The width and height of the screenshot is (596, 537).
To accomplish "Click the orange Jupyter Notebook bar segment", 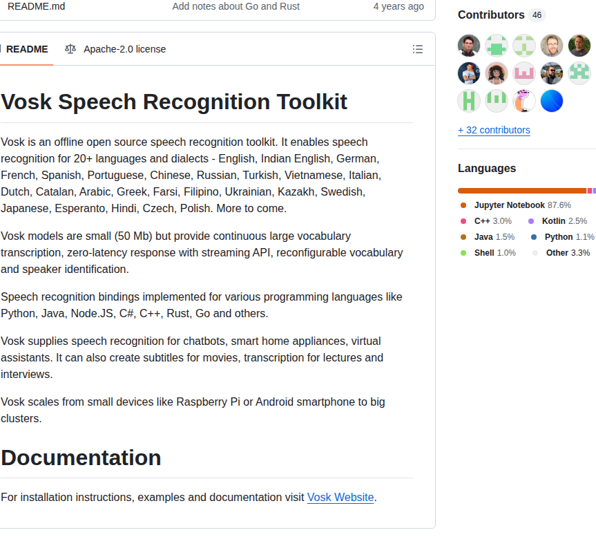I will (x=522, y=191).
